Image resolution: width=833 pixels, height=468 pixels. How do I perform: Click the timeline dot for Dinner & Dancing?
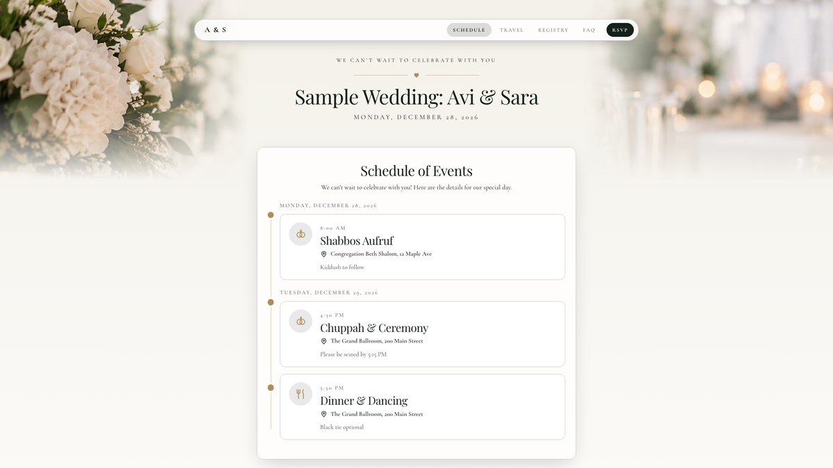[x=271, y=388]
